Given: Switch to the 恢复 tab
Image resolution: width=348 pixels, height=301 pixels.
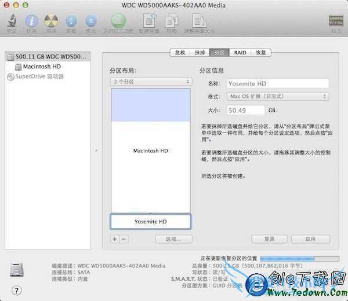Looking at the screenshot, I should [261, 53].
